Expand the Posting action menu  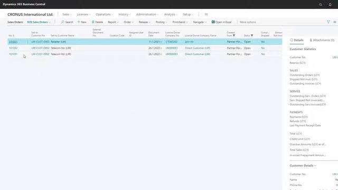(x=162, y=22)
